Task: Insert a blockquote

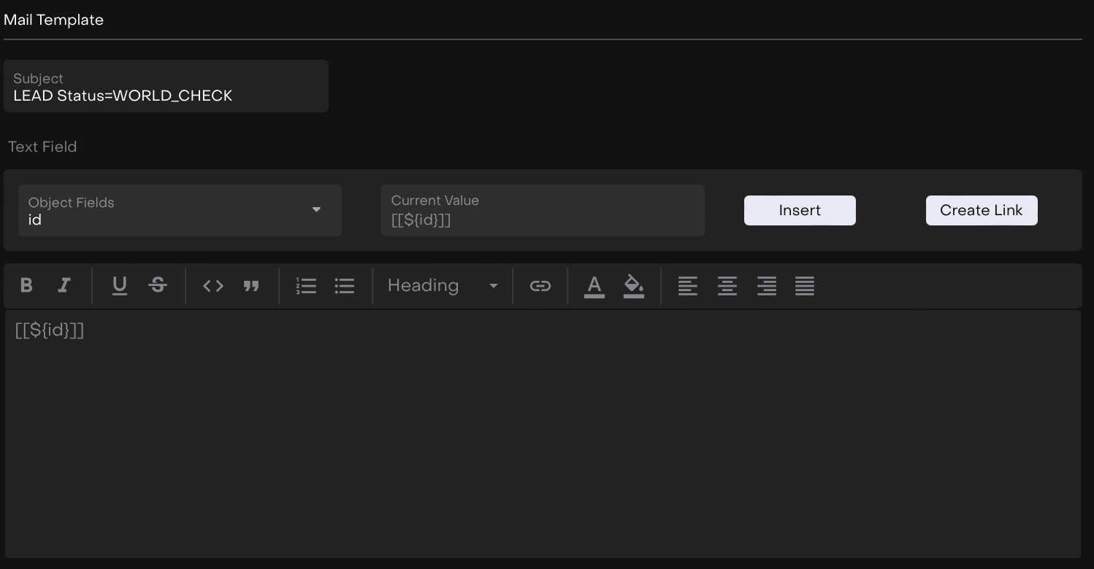Action: [251, 286]
